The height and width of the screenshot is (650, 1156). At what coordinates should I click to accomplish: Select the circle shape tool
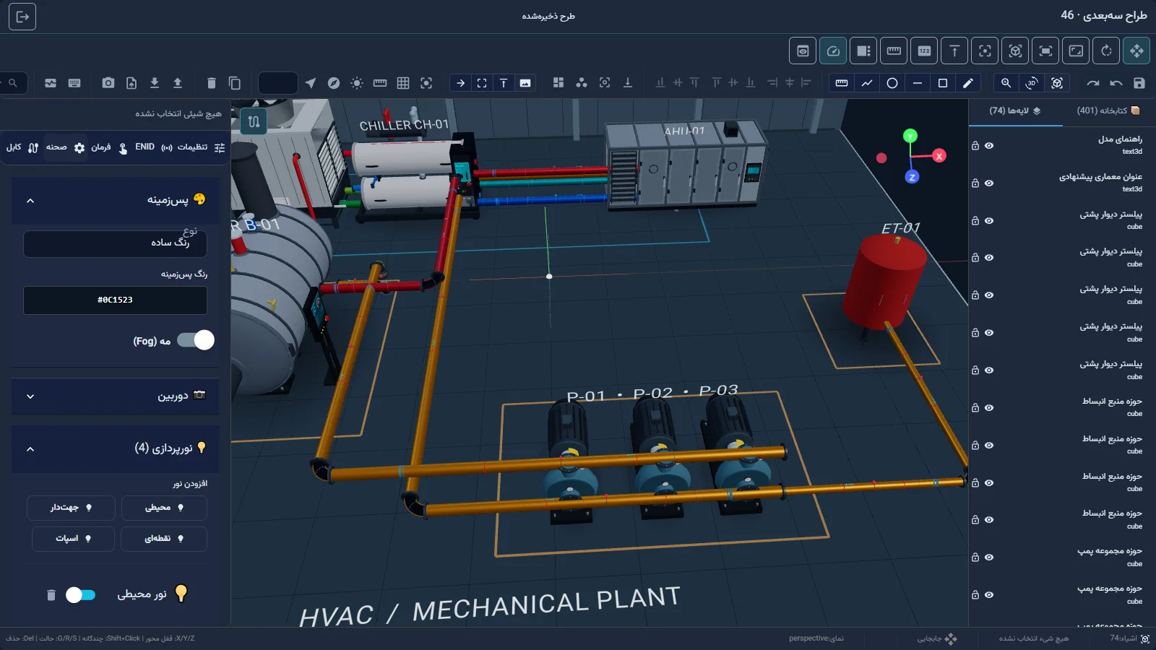pyautogui.click(x=892, y=83)
